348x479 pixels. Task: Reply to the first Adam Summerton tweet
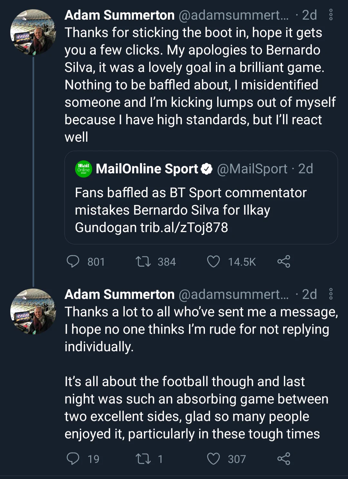(73, 261)
